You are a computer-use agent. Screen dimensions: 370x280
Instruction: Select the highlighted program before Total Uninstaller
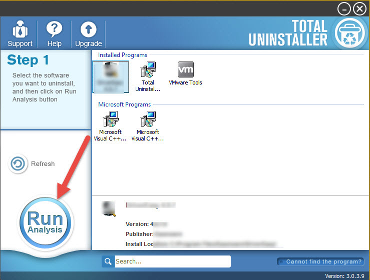[111, 76]
